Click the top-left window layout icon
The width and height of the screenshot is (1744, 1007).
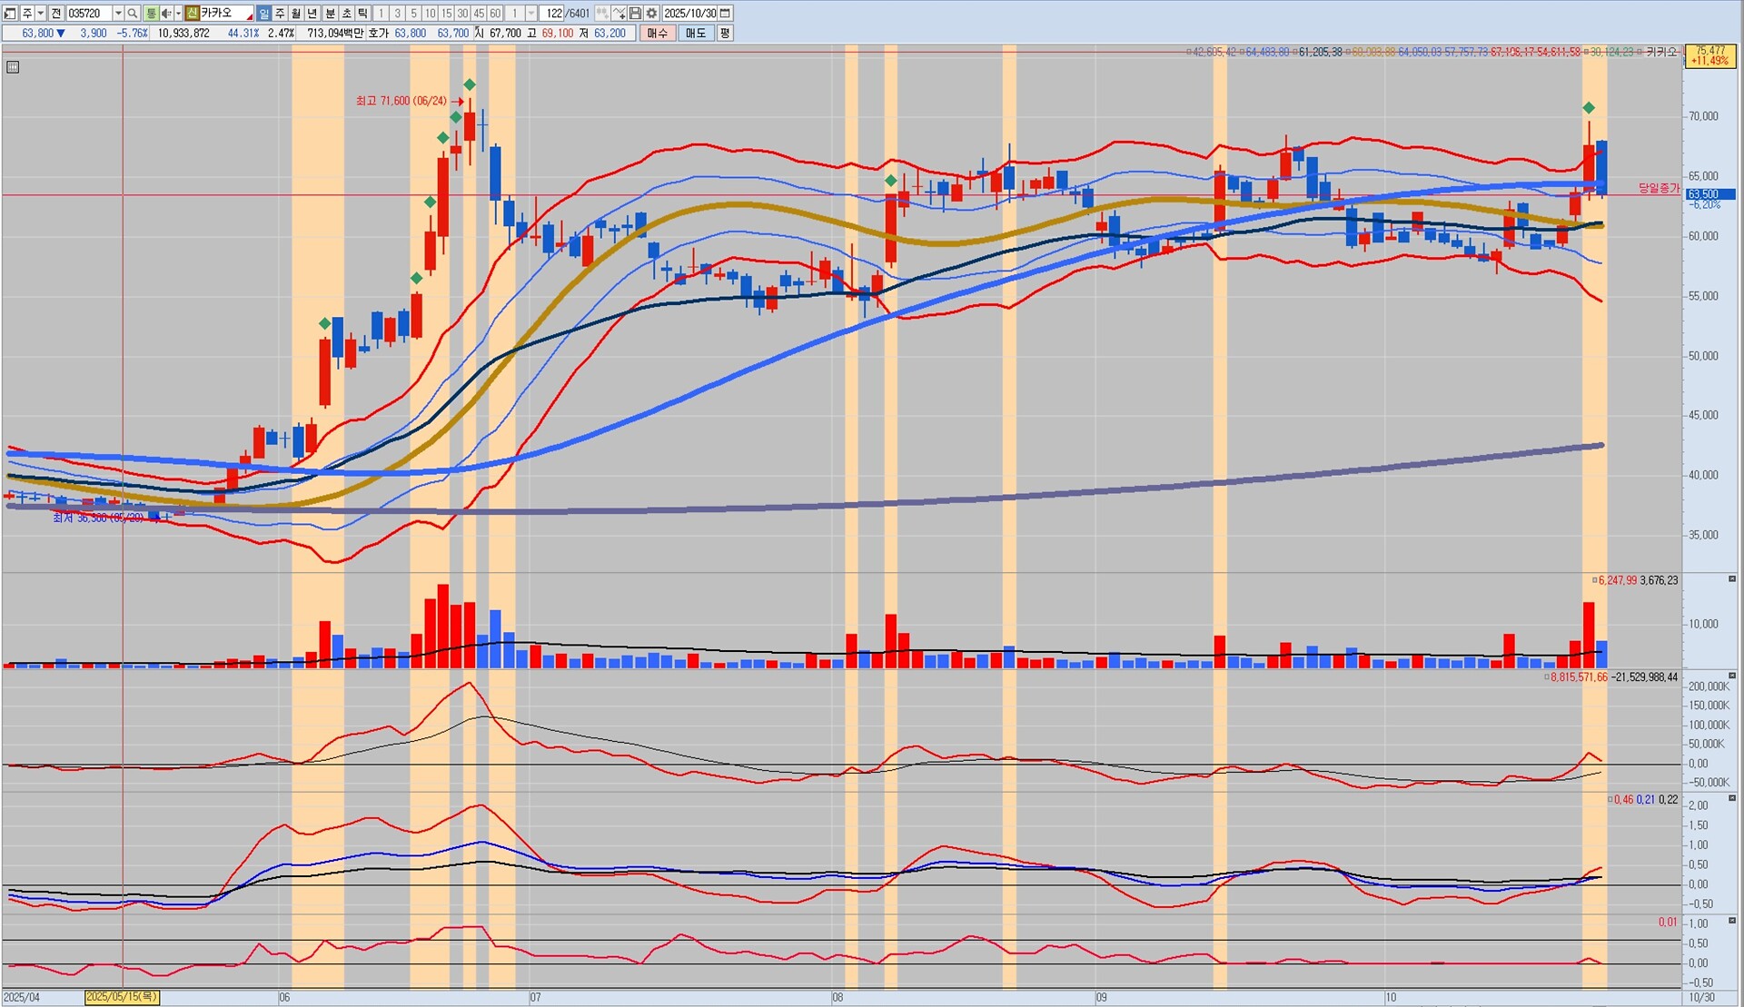[10, 13]
